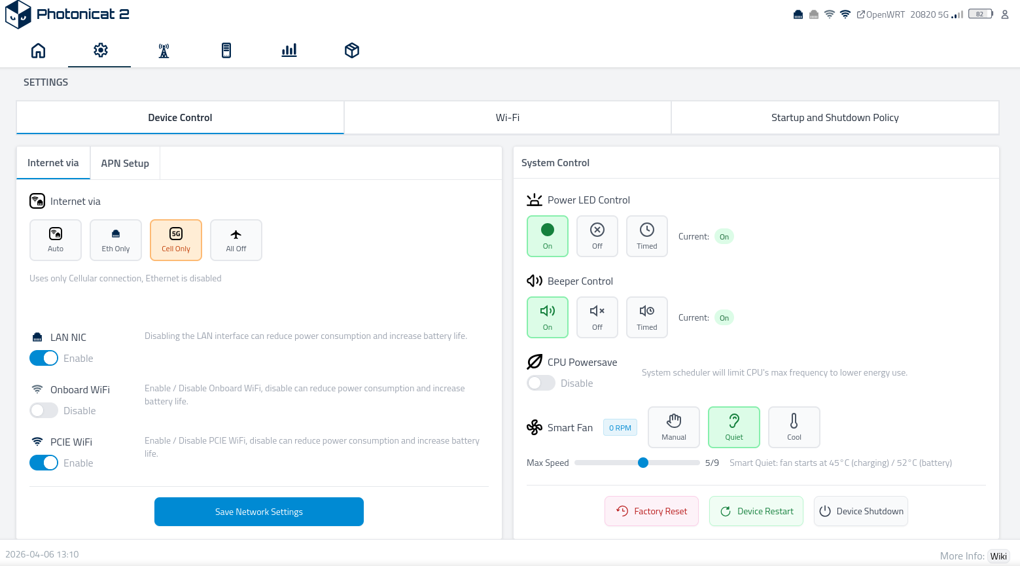
Task: Select All Off airplane mode
Action: coord(236,240)
